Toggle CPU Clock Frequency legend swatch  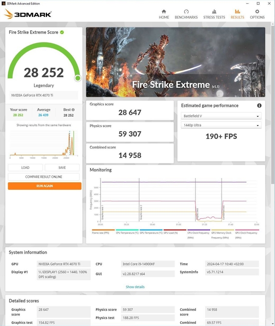coord(199,230)
